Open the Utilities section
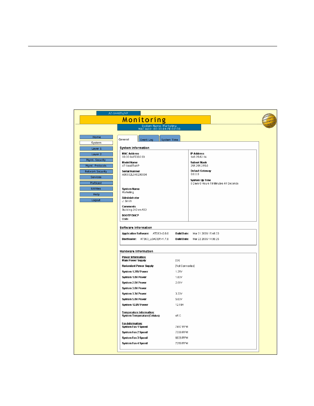 coord(96,189)
